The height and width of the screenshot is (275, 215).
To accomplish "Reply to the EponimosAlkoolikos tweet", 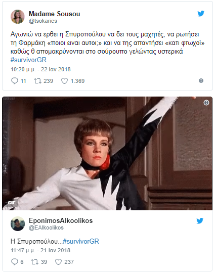I will pyautogui.click(x=15, y=262).
